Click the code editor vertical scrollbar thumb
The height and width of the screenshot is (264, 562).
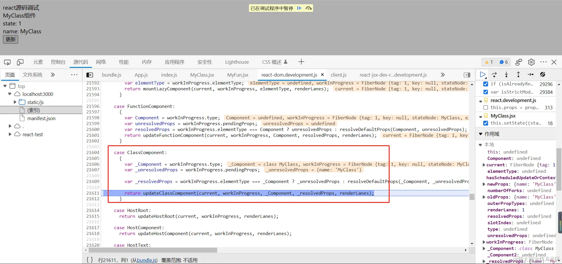click(472, 197)
